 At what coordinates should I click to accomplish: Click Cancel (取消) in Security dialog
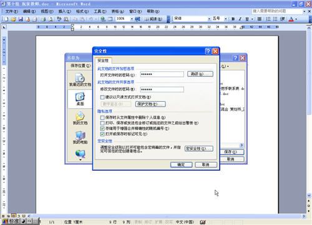point(206,164)
